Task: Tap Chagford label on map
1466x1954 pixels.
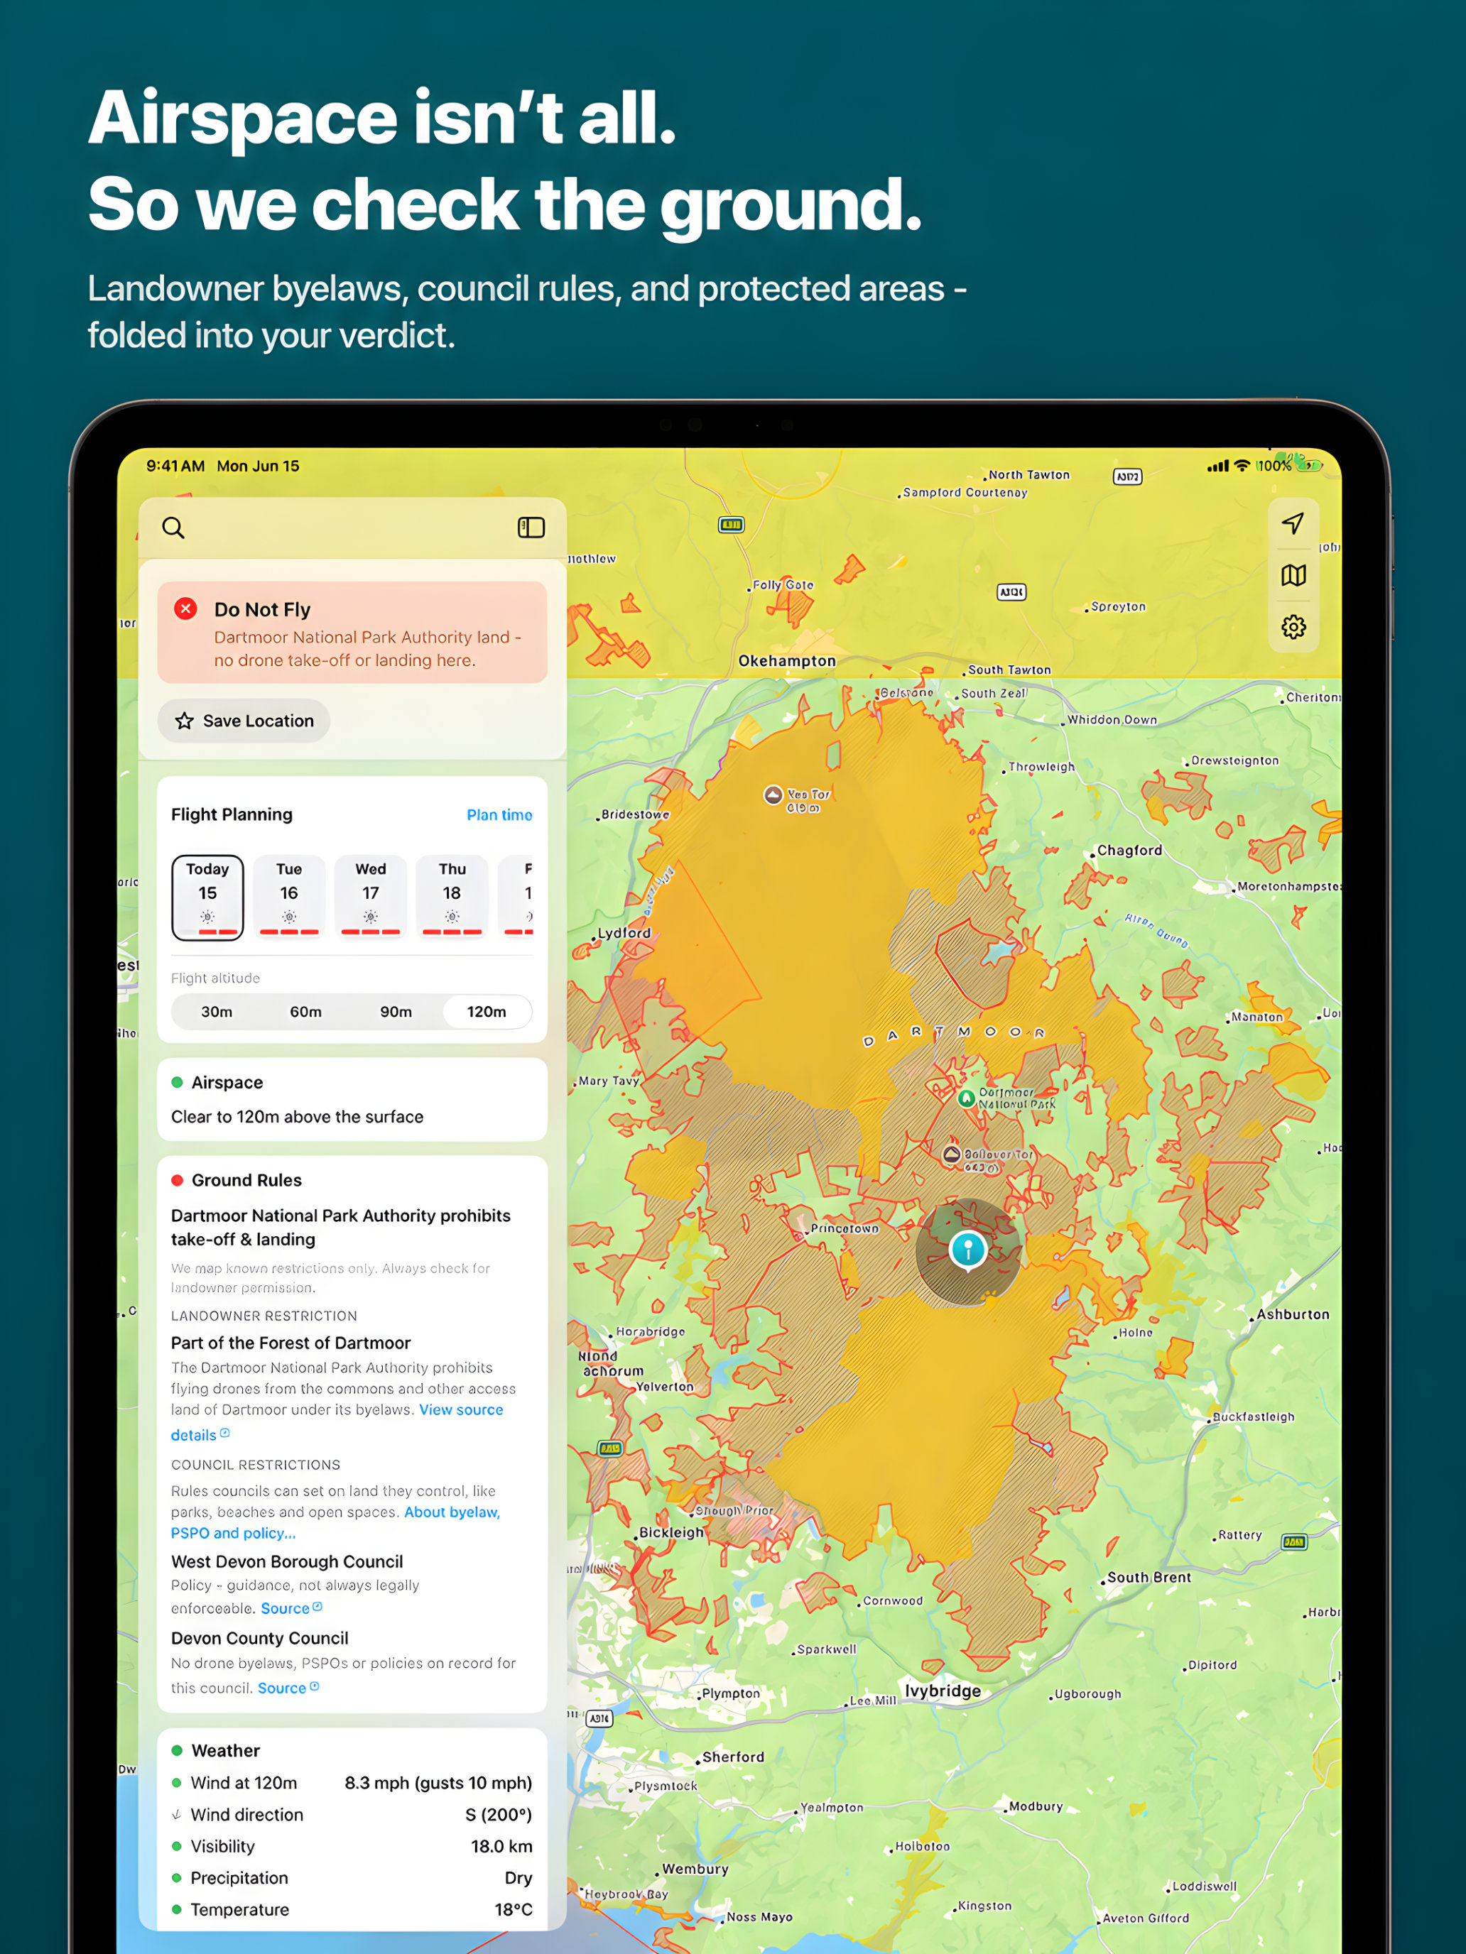Action: coord(1129,851)
